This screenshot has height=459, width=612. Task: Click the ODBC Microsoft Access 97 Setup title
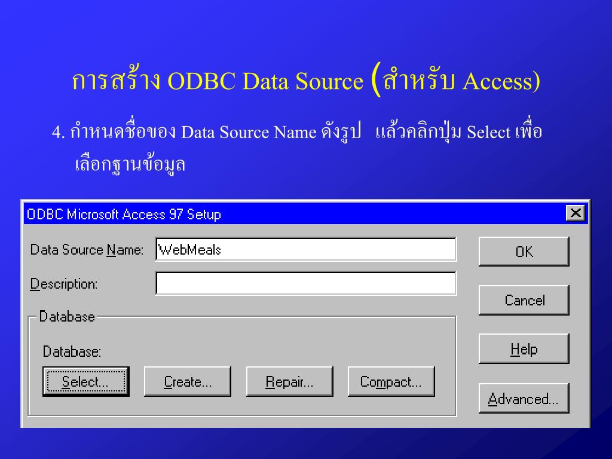[124, 215]
